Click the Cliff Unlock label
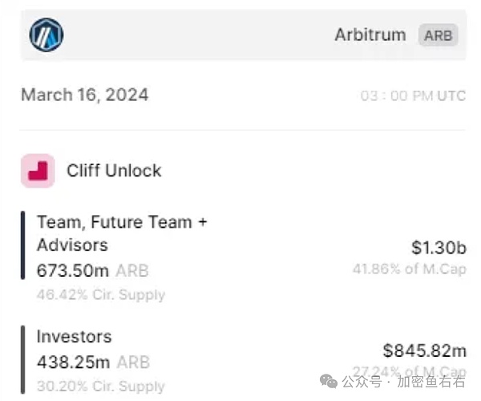Screen dimensions: 481x401 (114, 171)
